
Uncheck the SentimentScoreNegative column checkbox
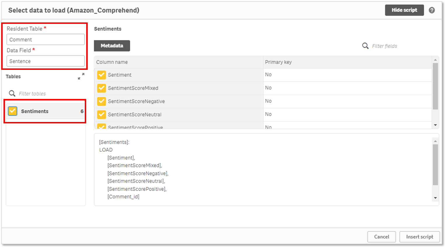coord(101,101)
